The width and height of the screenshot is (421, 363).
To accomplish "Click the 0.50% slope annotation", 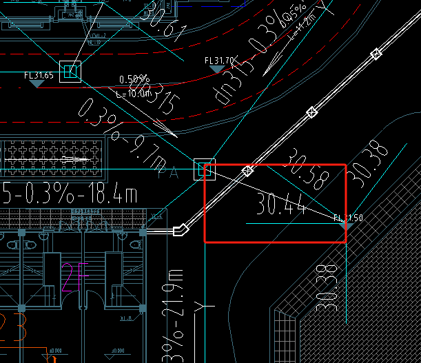I will tap(134, 79).
